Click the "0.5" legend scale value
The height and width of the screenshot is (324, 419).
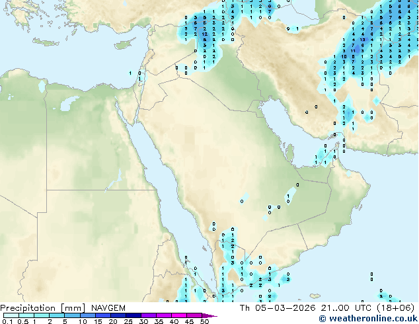22,321
